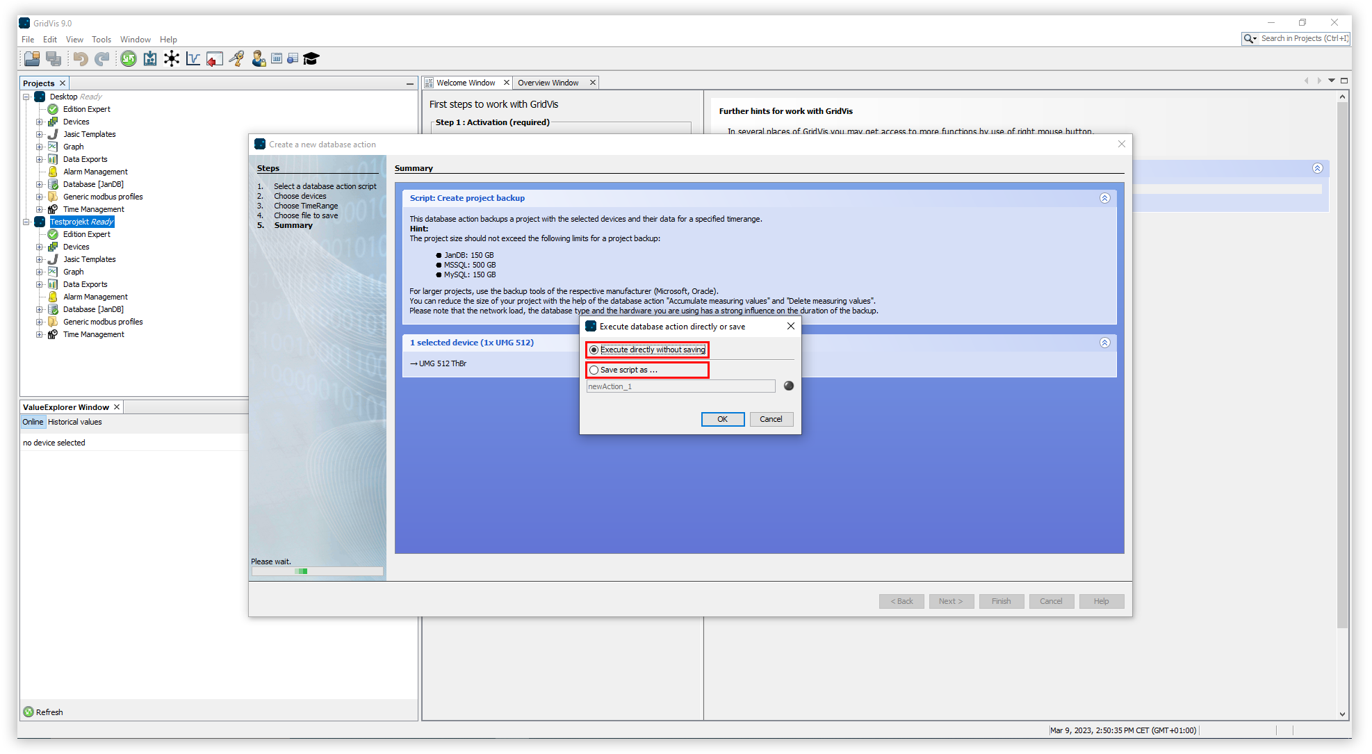Click the newAction_1 name input field
Viewport: 1372px width, 754px height.
point(680,386)
